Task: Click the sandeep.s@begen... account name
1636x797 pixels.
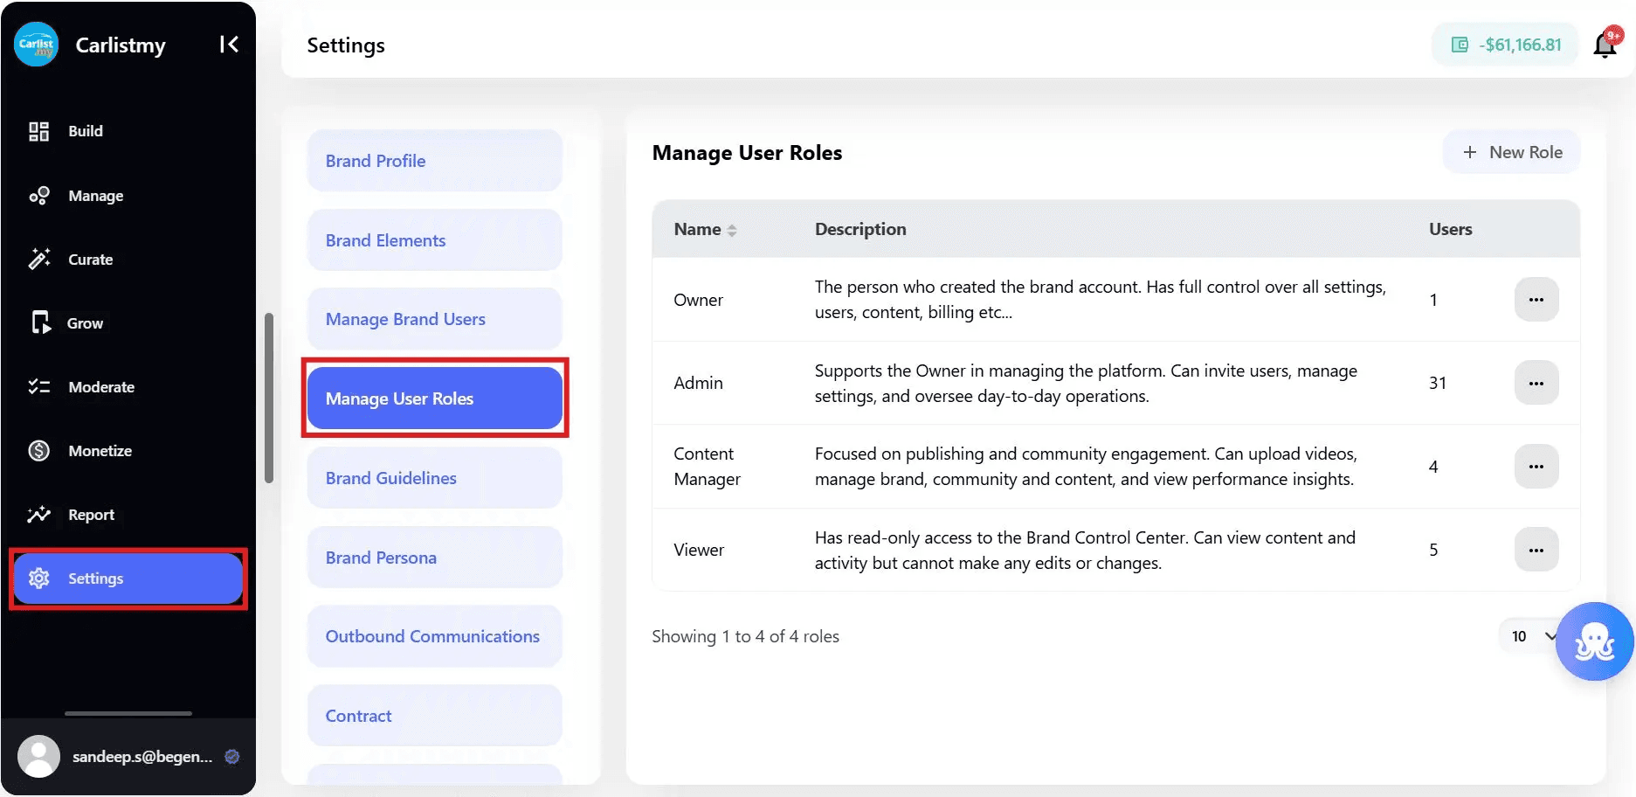Action: click(142, 757)
